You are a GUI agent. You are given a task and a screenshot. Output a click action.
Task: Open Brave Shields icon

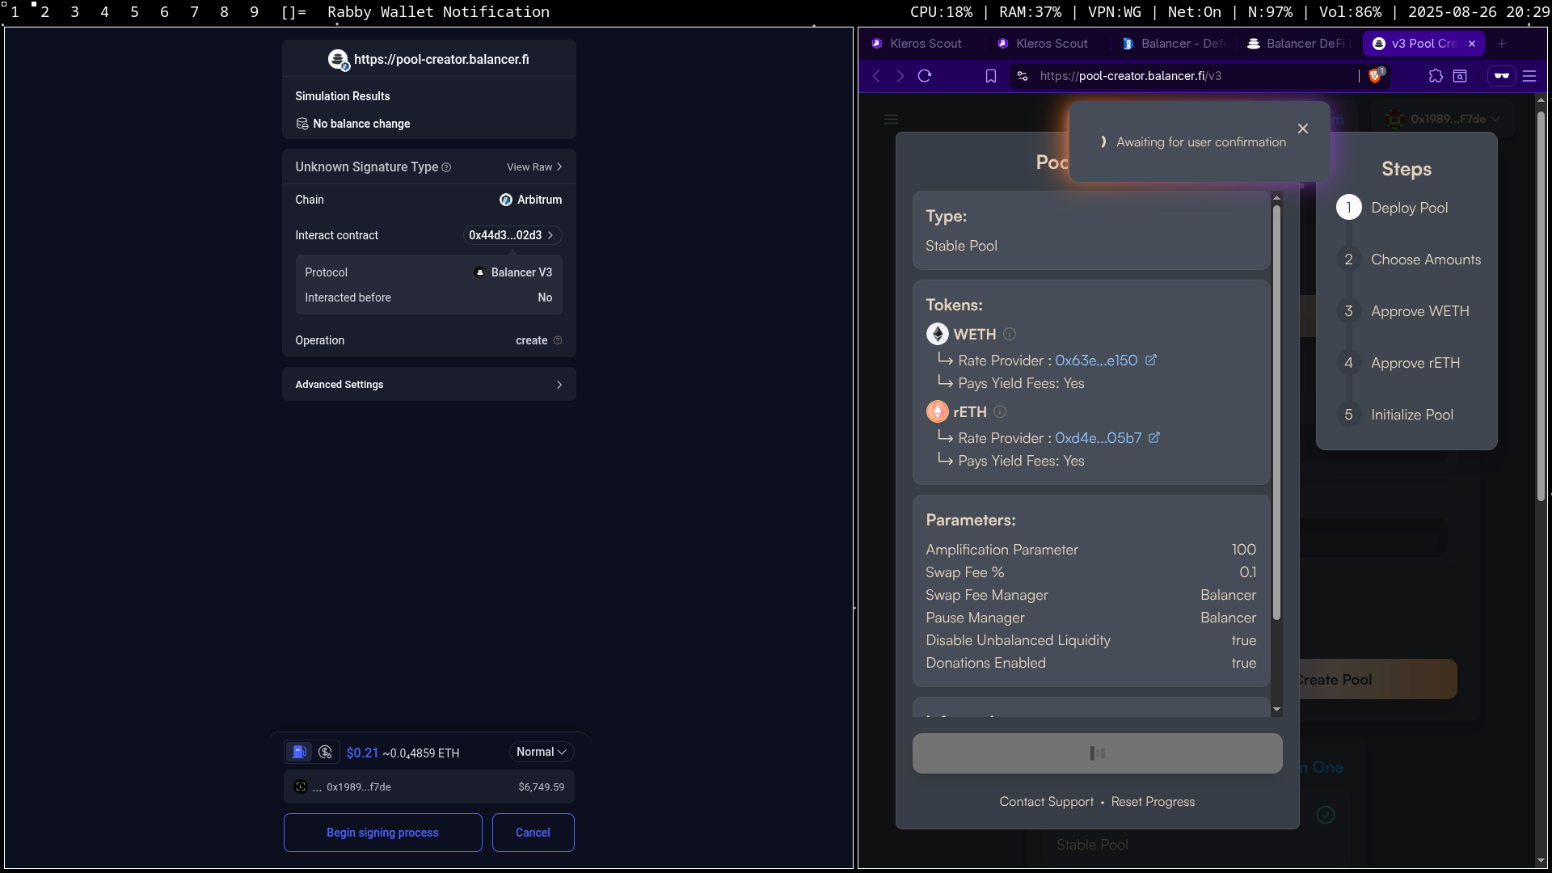pos(1376,75)
